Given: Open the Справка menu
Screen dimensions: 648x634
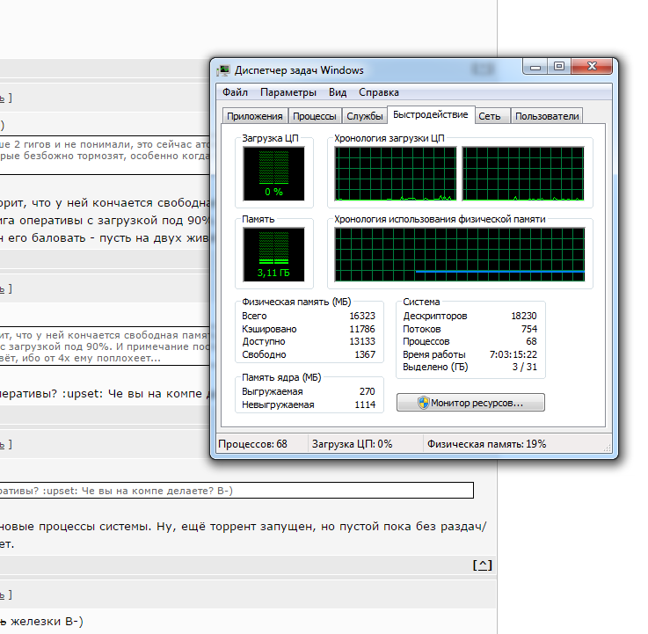Looking at the screenshot, I should tap(379, 92).
